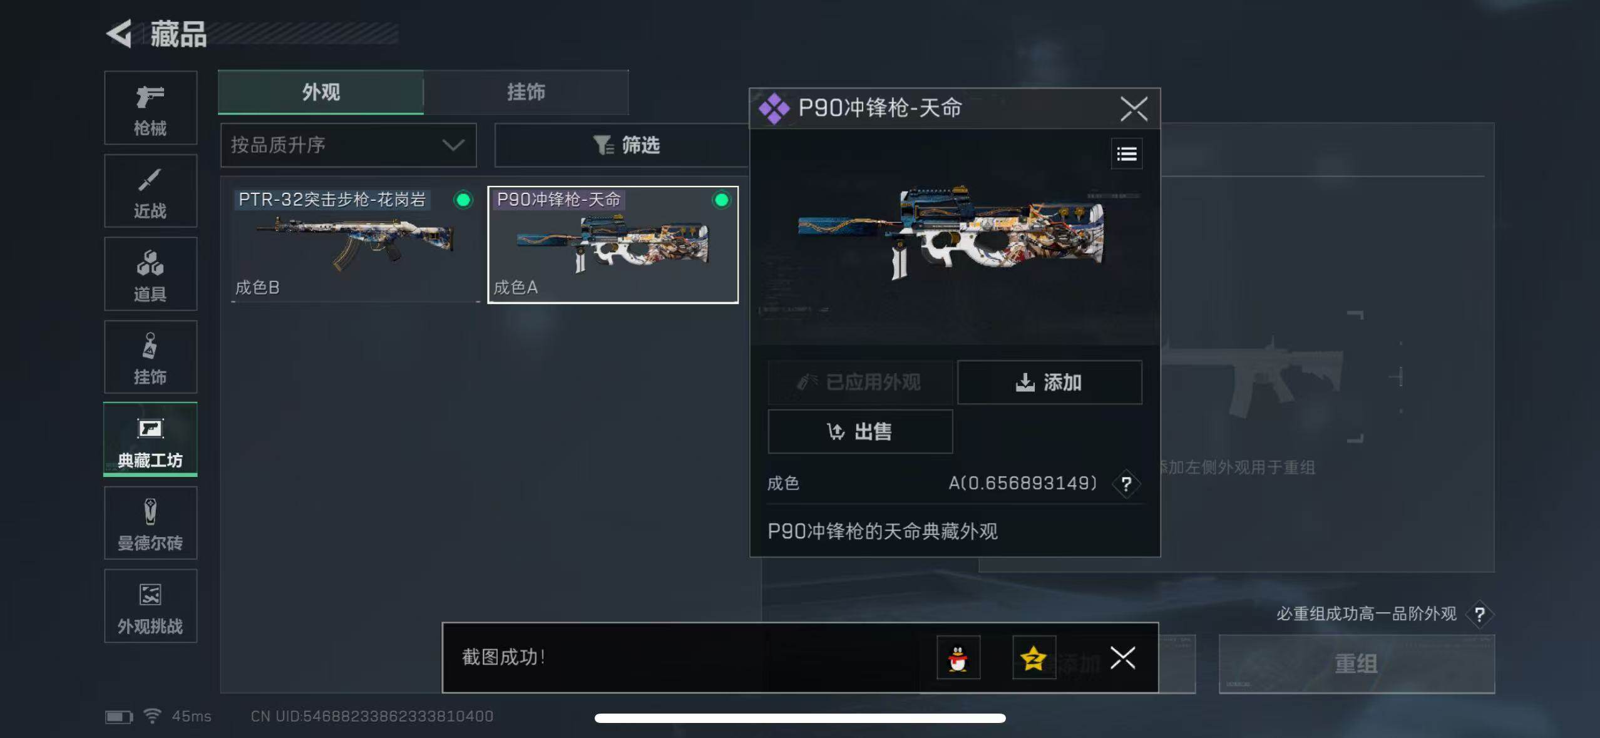This screenshot has width=1600, height=738.
Task: Switch to the top 挂饰 tab
Action: [x=526, y=92]
